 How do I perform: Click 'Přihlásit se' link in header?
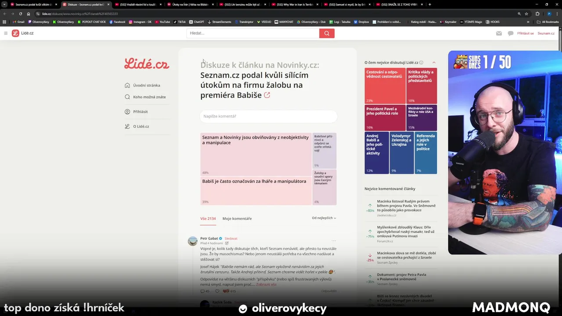pos(526,33)
